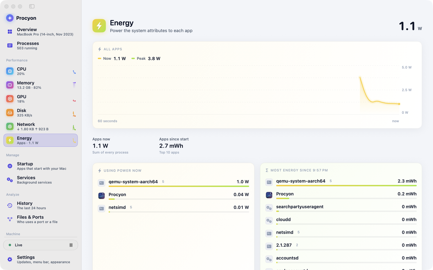Select the 2.1.287 process row

[341, 247]
